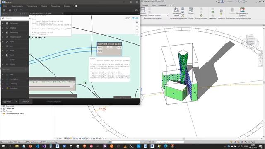
Task: Click the IN[0] port of Python node
Action: pos(100,48)
